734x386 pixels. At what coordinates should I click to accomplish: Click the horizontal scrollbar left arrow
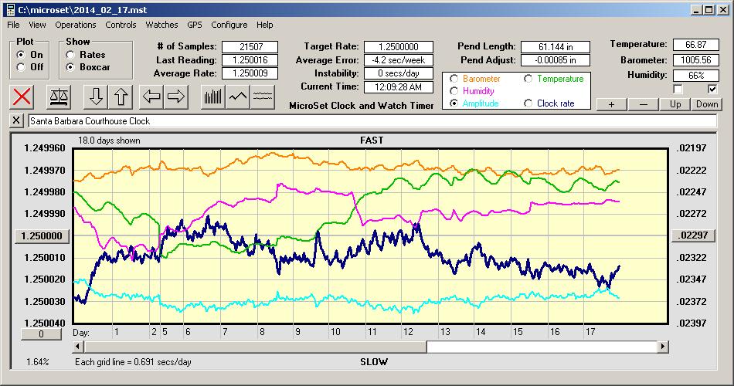click(78, 347)
